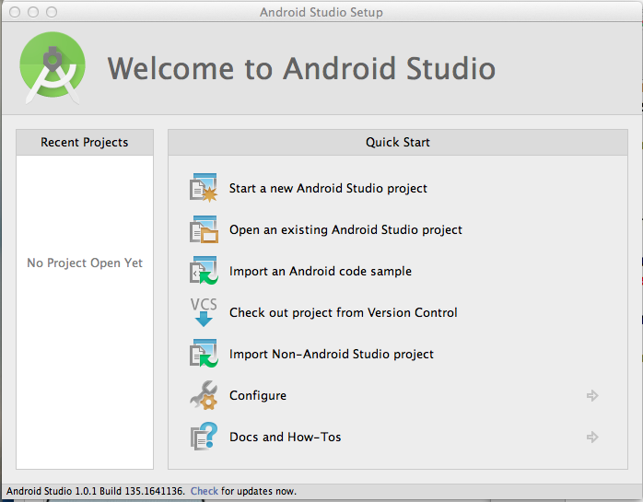Select Check out project from Version Control
This screenshot has width=643, height=502.
click(x=344, y=312)
